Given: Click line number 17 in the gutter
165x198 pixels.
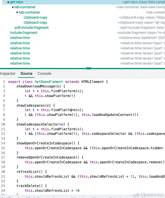Looking at the screenshot, I should [x=3, y=157].
